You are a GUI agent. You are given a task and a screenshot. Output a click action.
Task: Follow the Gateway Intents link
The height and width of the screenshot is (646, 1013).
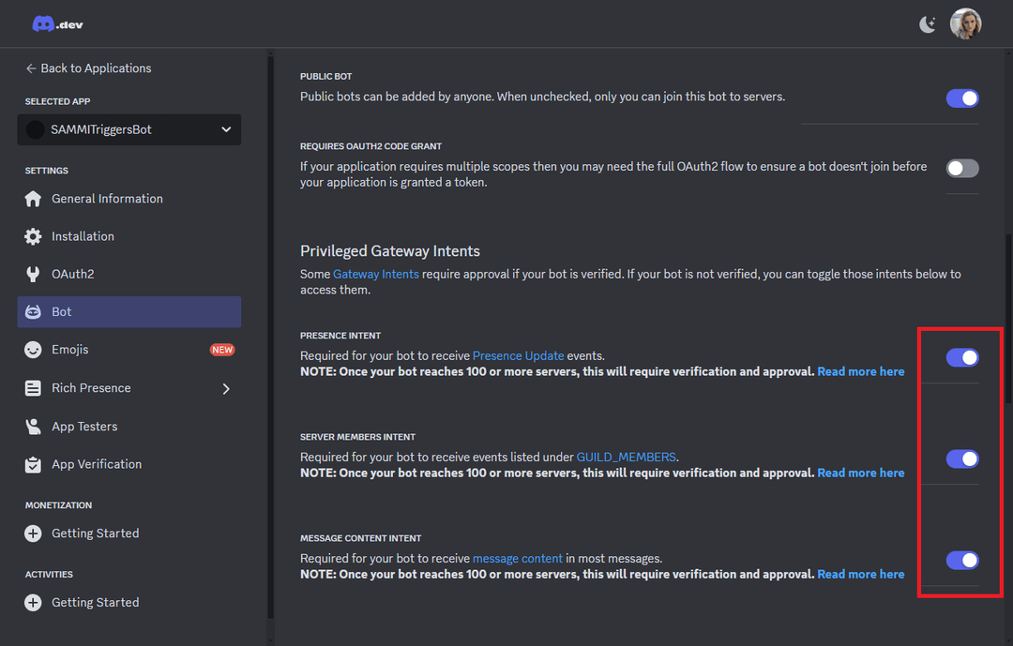click(376, 274)
